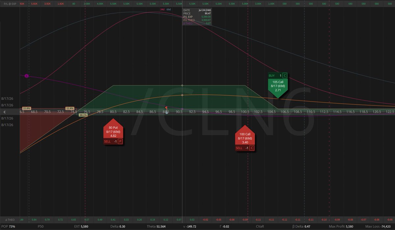Click the C badge on the 105 Call tag
Viewport: 395px width, 230px height.
[x=285, y=76]
